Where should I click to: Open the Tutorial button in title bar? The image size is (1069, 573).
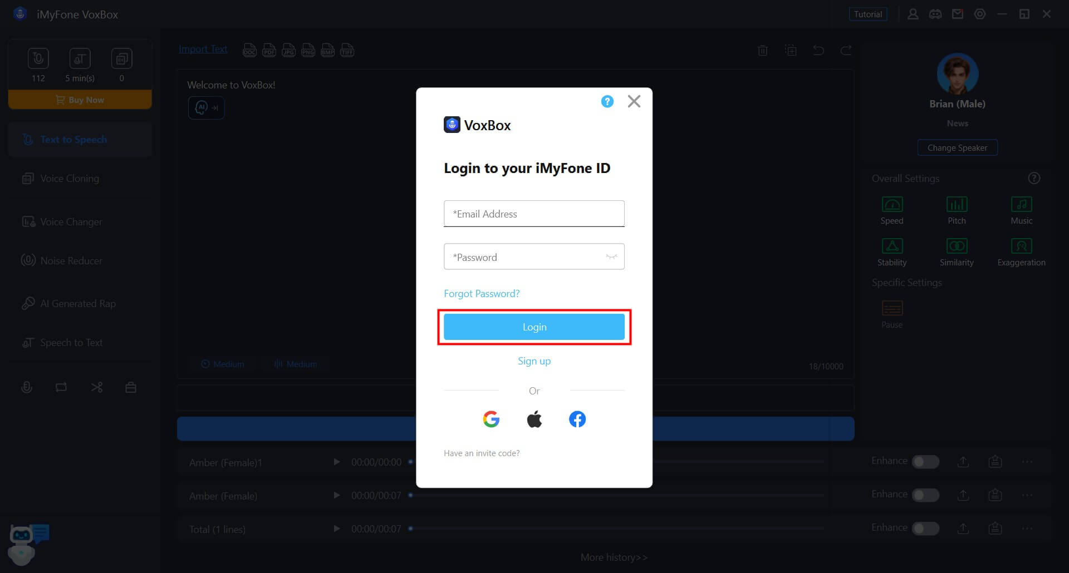click(x=868, y=14)
